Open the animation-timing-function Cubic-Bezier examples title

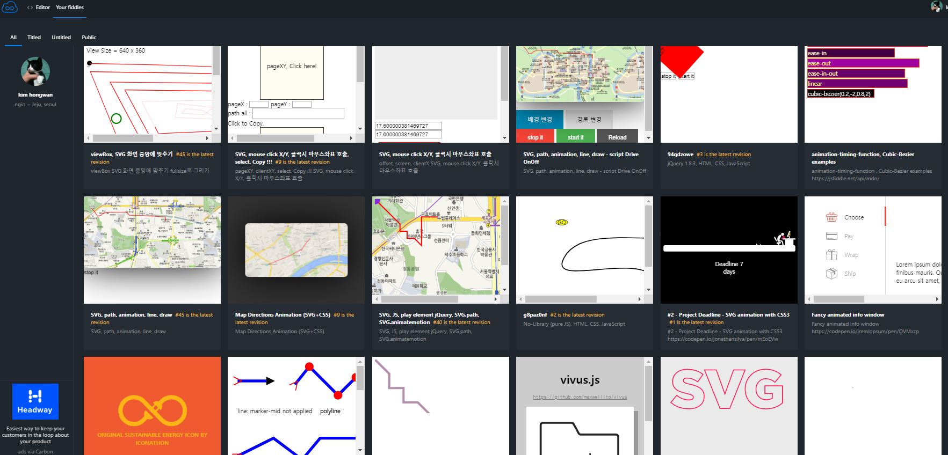[863, 158]
